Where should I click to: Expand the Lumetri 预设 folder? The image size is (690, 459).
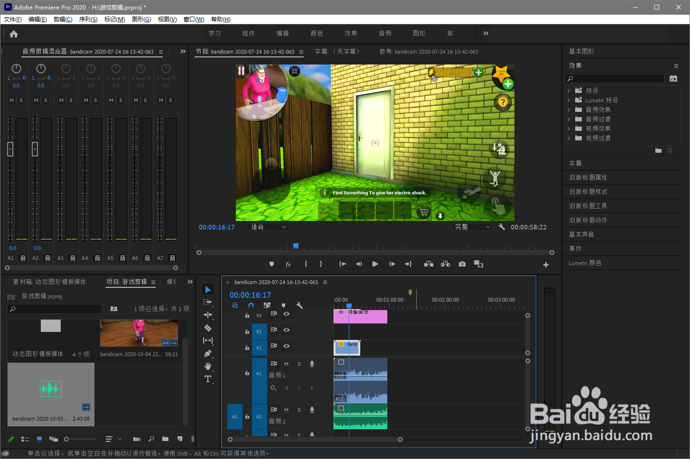tap(569, 100)
